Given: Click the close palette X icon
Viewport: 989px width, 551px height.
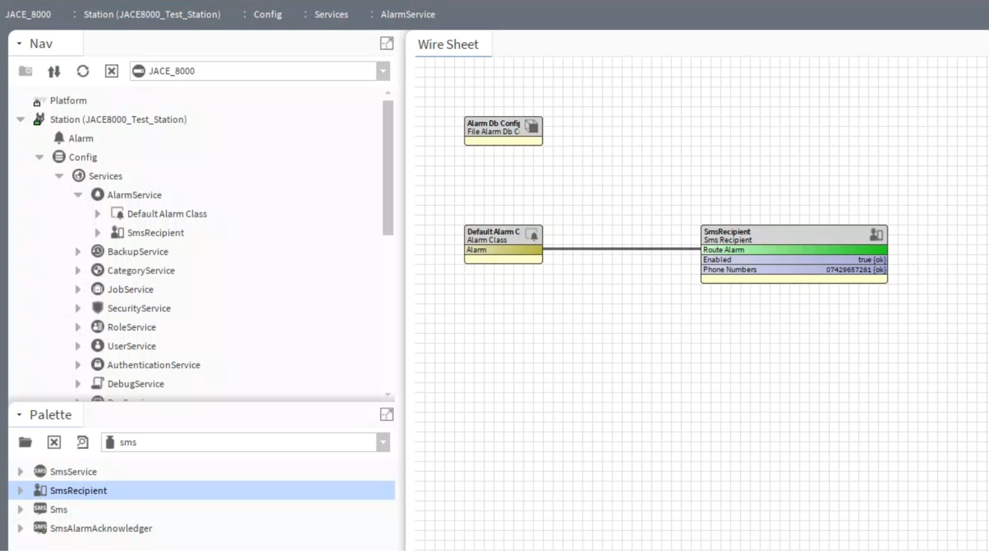Looking at the screenshot, I should (54, 442).
